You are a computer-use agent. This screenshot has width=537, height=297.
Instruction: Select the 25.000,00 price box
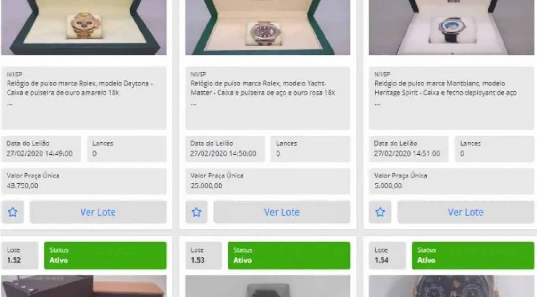268,181
